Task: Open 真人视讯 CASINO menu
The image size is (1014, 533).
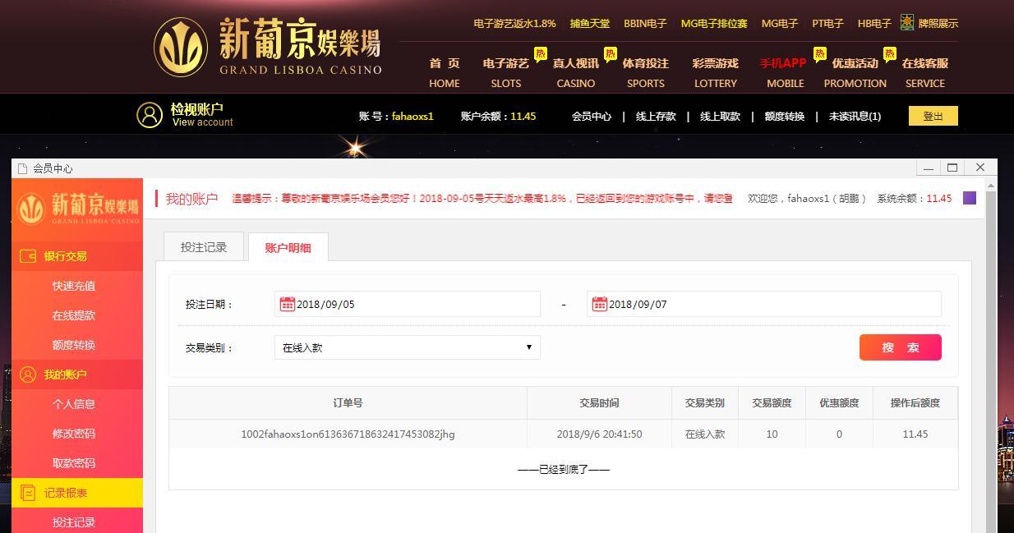Action: (575, 72)
